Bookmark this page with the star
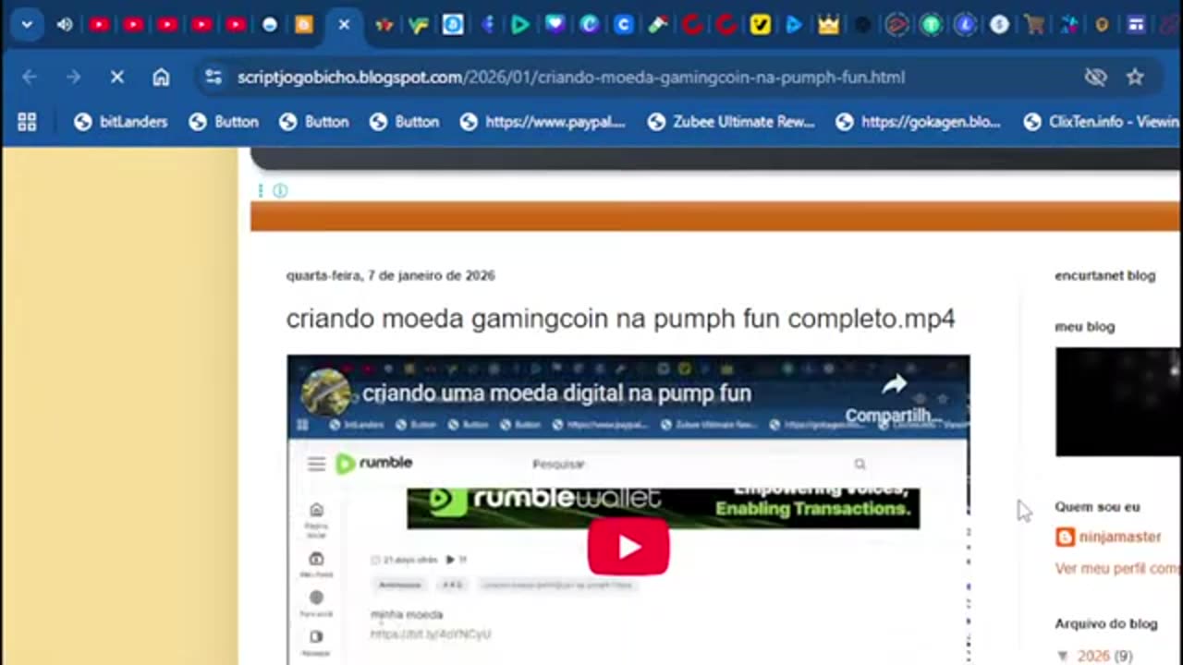 pyautogui.click(x=1135, y=78)
